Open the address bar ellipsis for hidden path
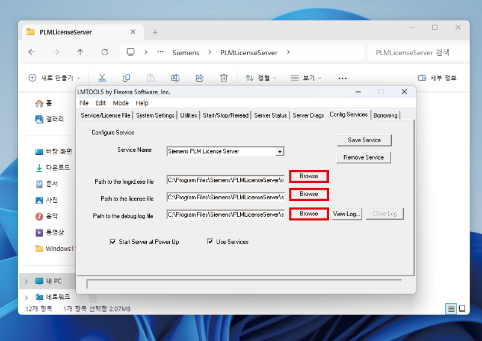The height and width of the screenshot is (341, 482). 161,52
